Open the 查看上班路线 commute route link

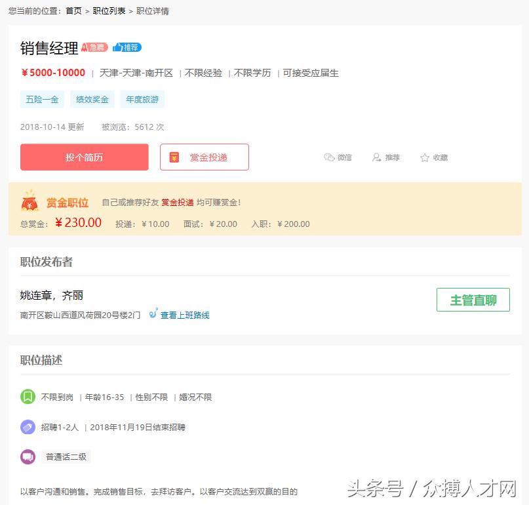tap(184, 315)
